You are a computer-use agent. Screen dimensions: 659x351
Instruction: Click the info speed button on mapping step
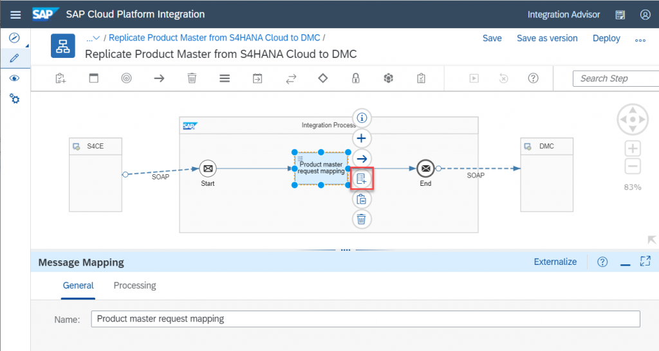click(362, 118)
